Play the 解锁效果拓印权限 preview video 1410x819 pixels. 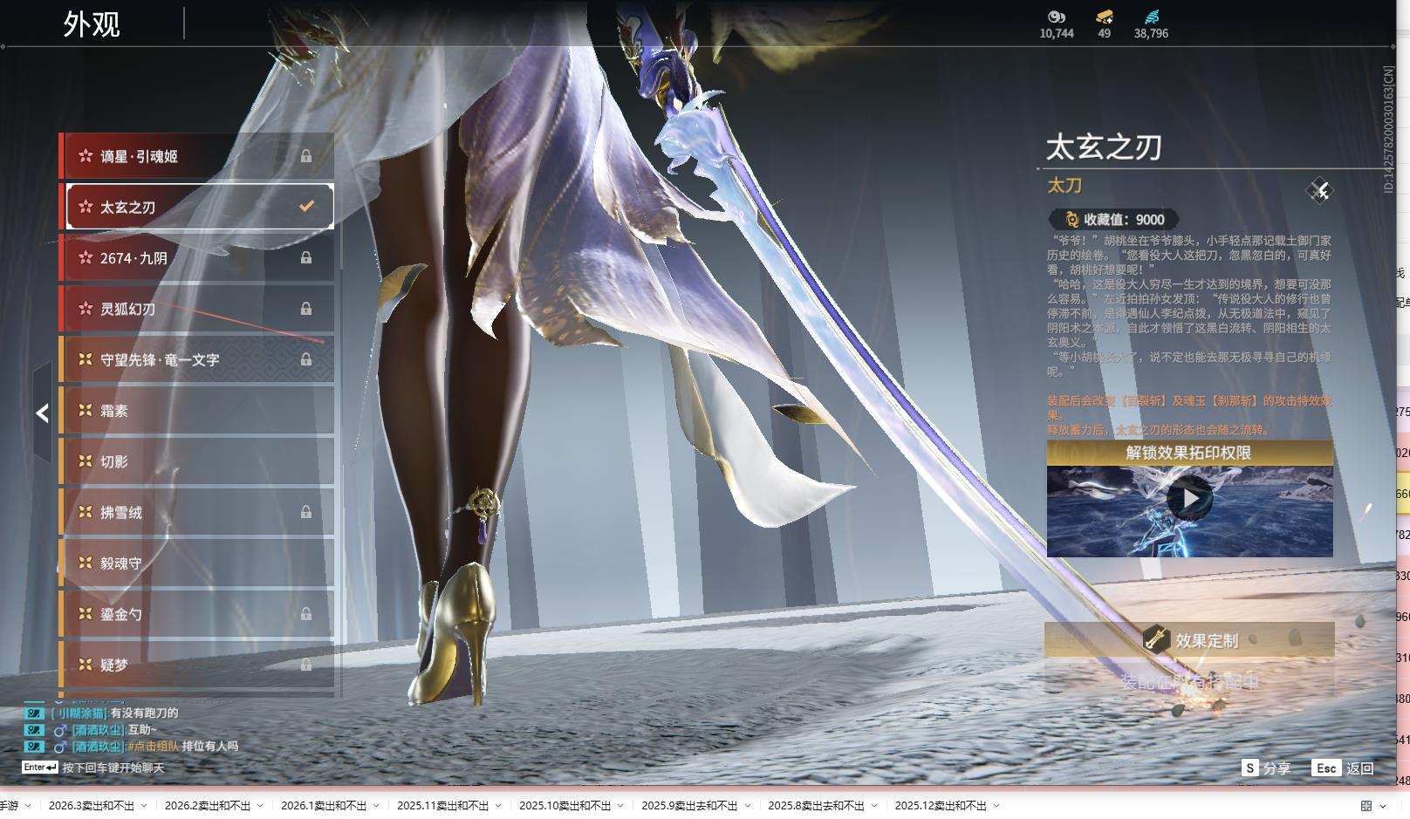[x=1189, y=499]
